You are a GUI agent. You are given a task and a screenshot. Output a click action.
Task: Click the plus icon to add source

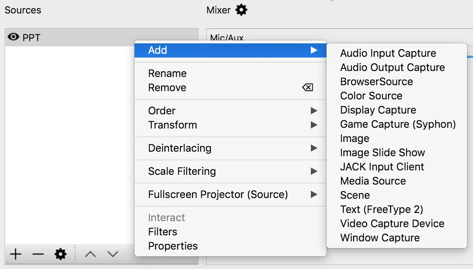(x=16, y=254)
